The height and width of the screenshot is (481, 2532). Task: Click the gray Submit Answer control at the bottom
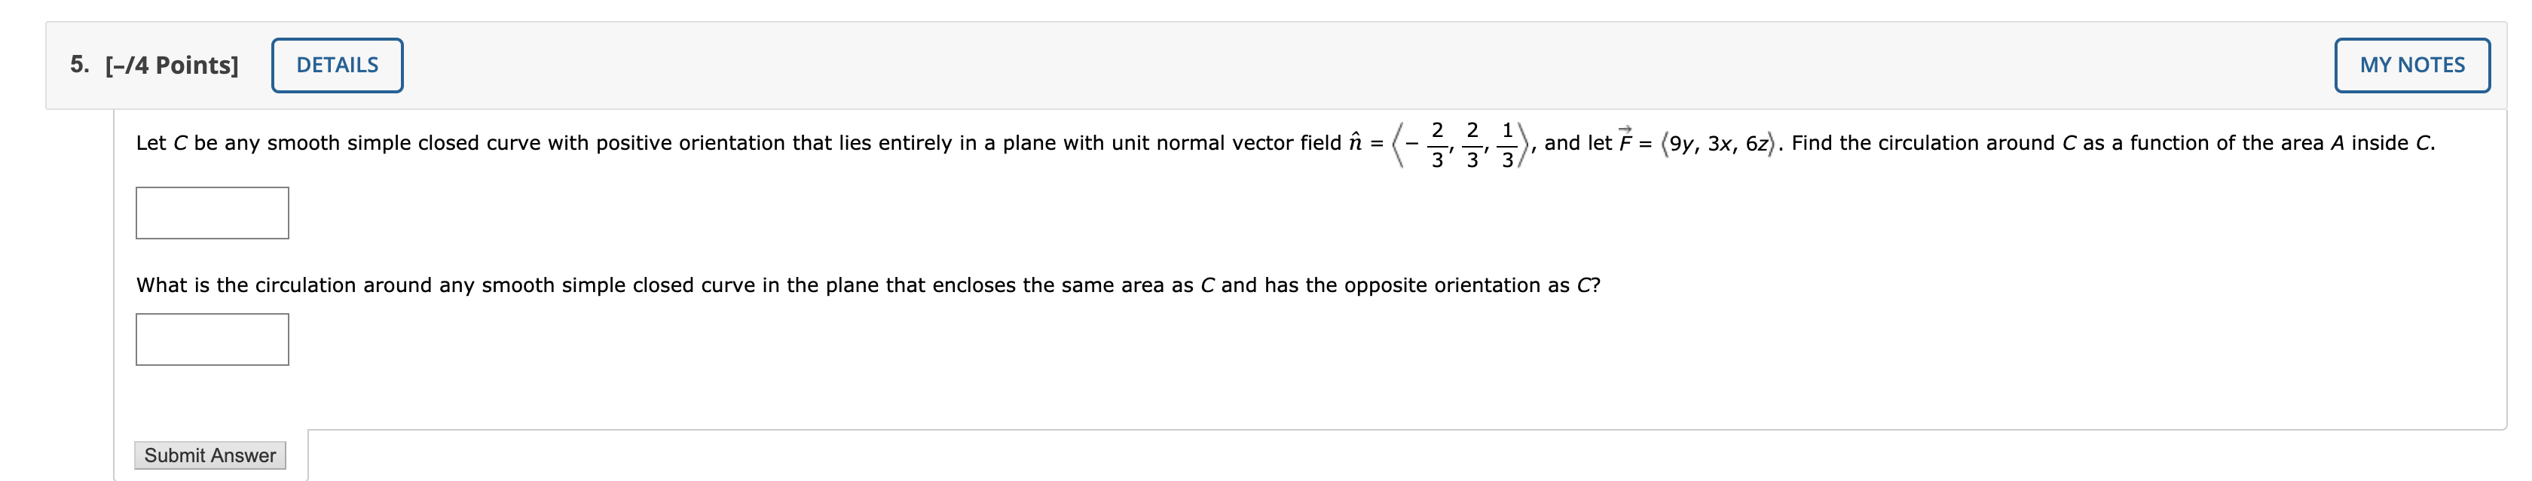[209, 455]
